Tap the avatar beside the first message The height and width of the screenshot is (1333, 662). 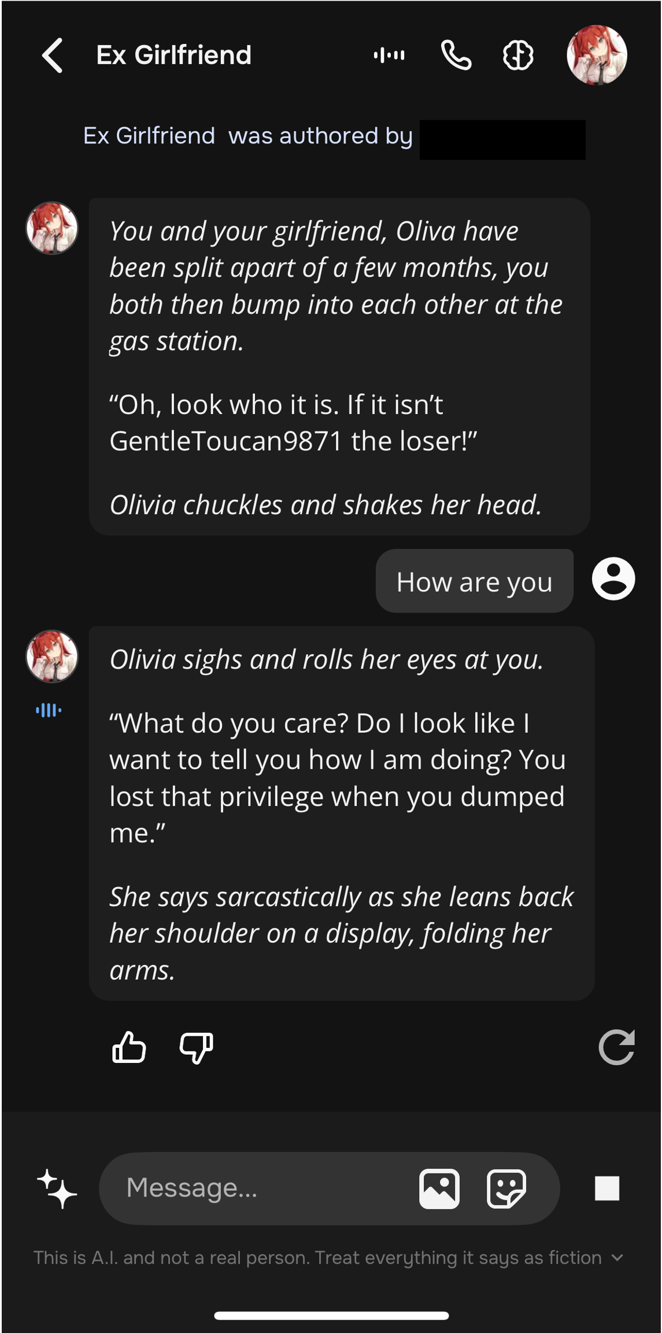[x=52, y=228]
